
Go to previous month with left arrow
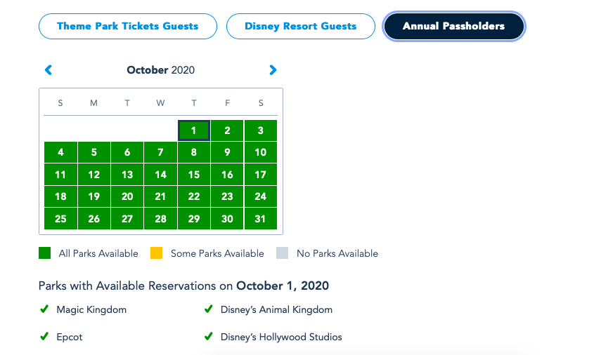tap(49, 70)
